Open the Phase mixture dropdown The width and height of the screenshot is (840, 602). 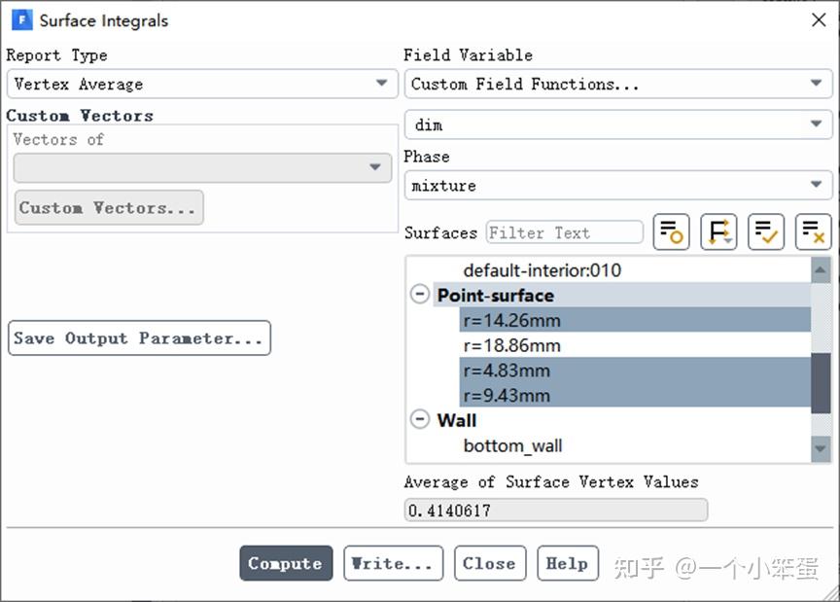point(618,186)
